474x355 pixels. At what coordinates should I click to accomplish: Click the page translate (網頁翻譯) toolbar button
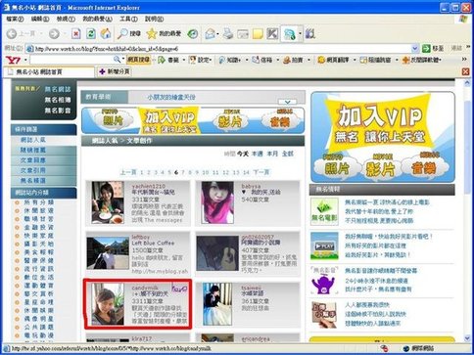(333, 60)
